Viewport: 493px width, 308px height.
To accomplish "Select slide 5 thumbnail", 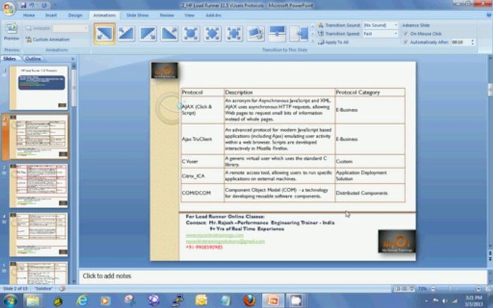I will 39,273.
